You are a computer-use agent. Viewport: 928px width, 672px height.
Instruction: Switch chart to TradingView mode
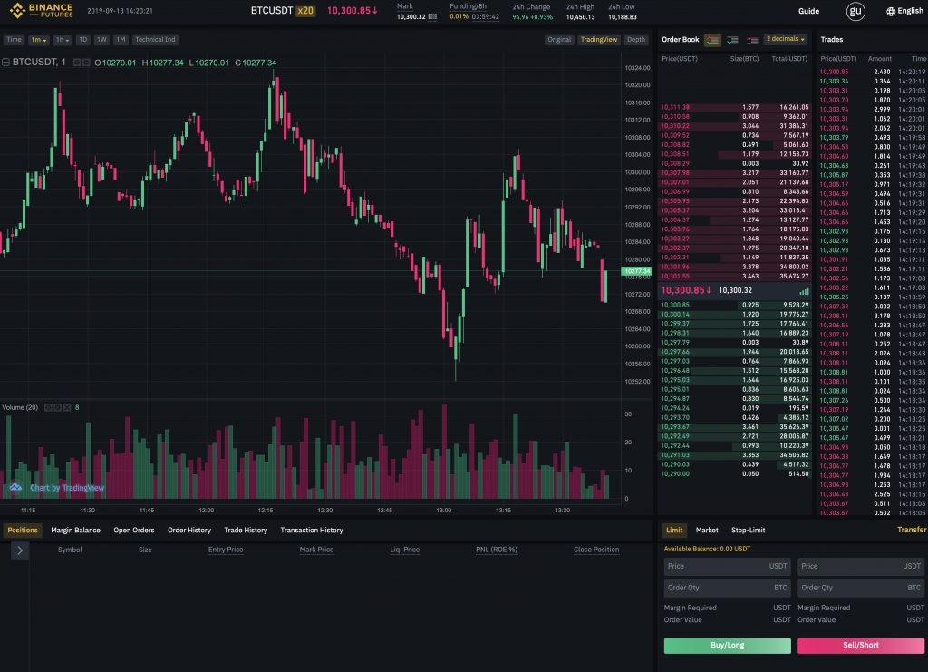[598, 40]
